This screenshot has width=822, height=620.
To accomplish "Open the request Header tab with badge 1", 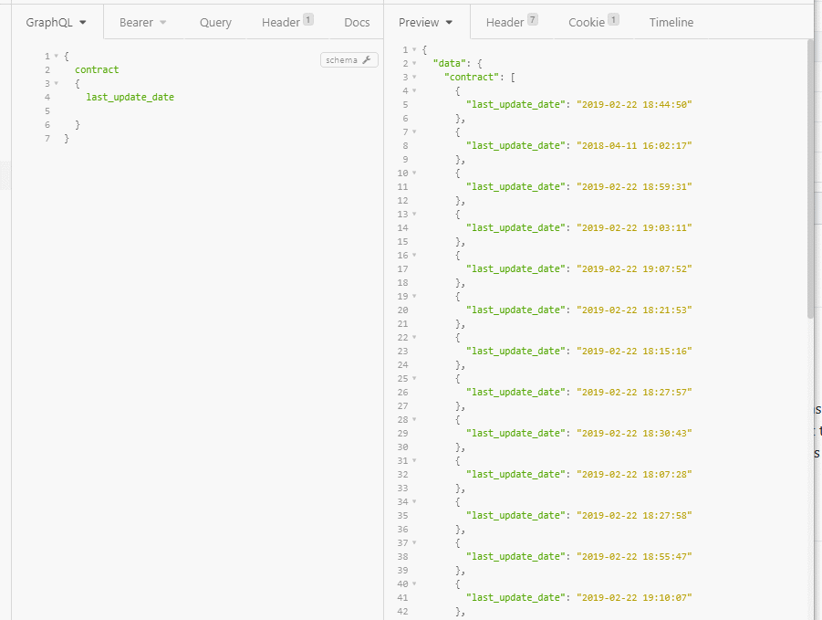I will (286, 22).
